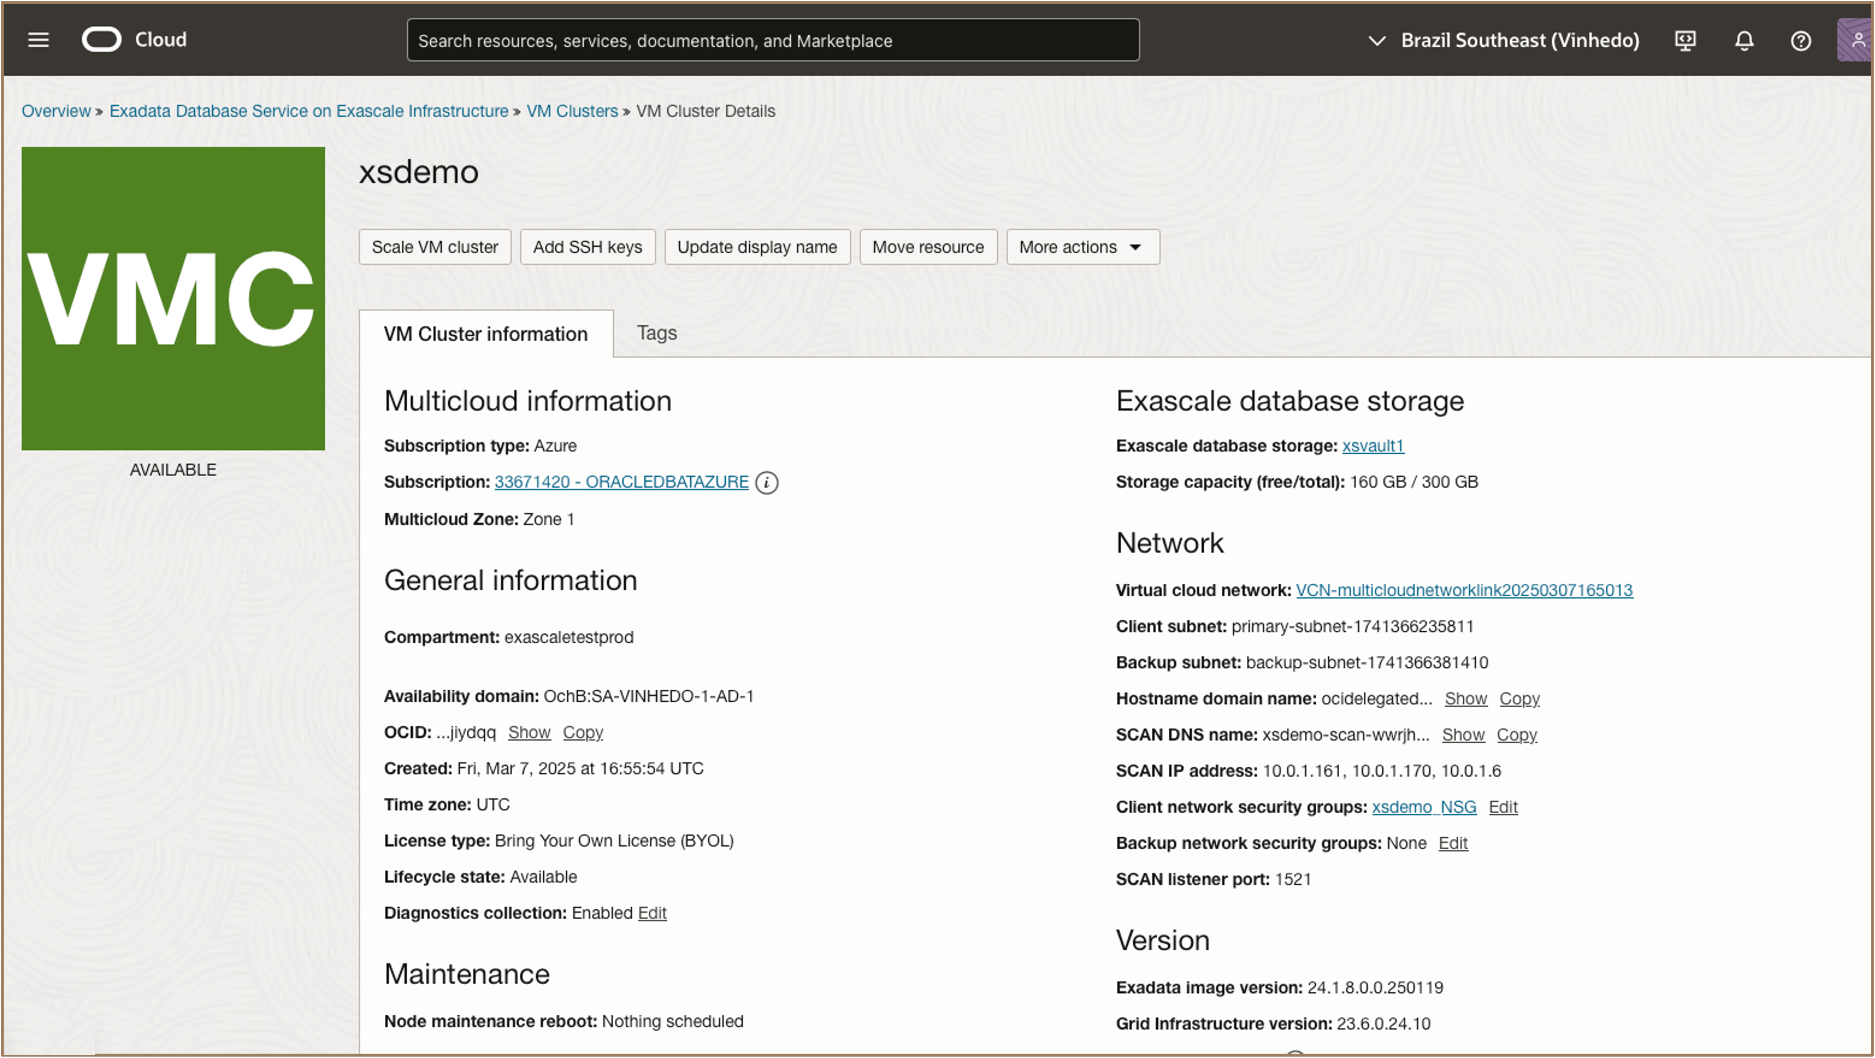Open the help question mark icon
The height and width of the screenshot is (1058, 1875).
[x=1801, y=41]
